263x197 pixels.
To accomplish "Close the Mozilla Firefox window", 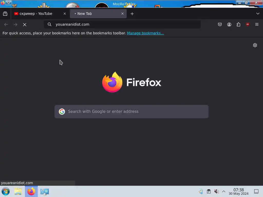I will (256, 3).
